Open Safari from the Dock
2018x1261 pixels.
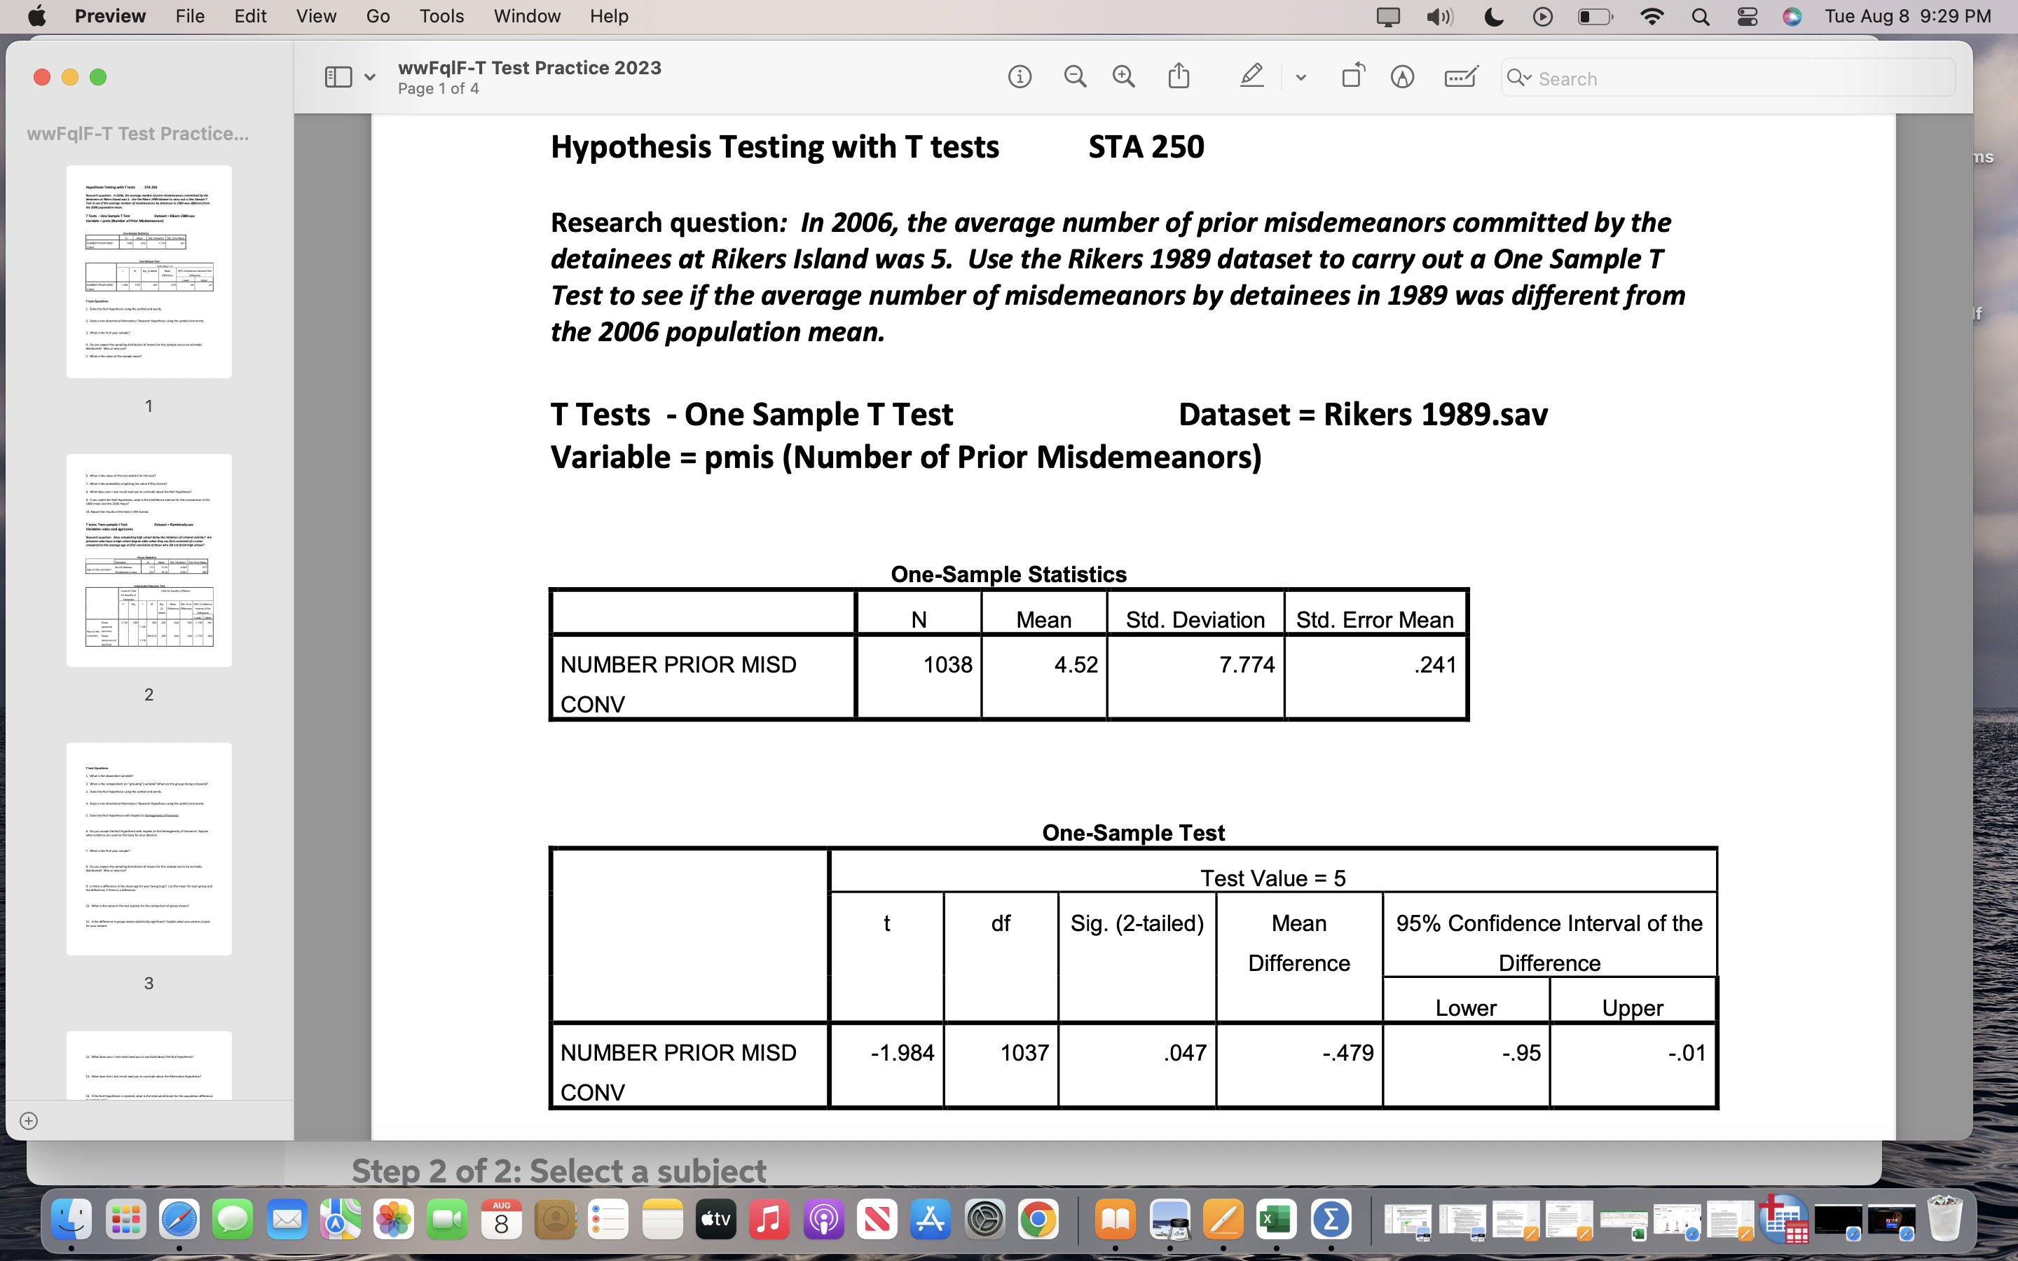pos(180,1218)
